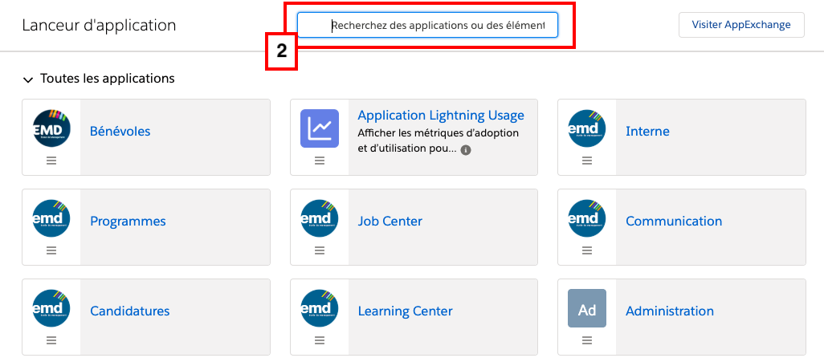Open the Communication app link
The height and width of the screenshot is (362, 824).
click(673, 222)
